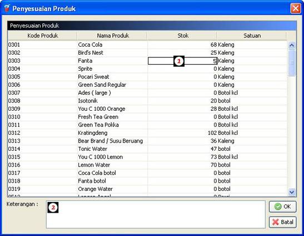Click stock value 70 for Lemon Water

tap(213, 165)
